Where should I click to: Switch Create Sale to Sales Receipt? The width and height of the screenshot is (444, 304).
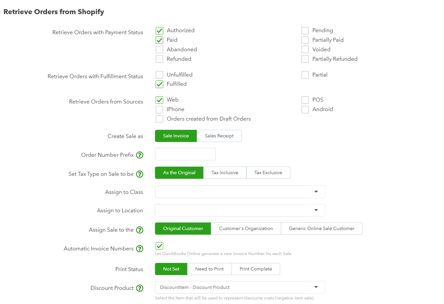click(x=219, y=136)
